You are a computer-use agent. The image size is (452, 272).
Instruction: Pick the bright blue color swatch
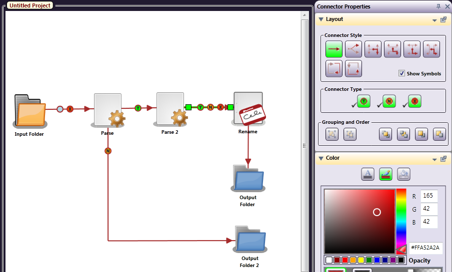point(377,260)
